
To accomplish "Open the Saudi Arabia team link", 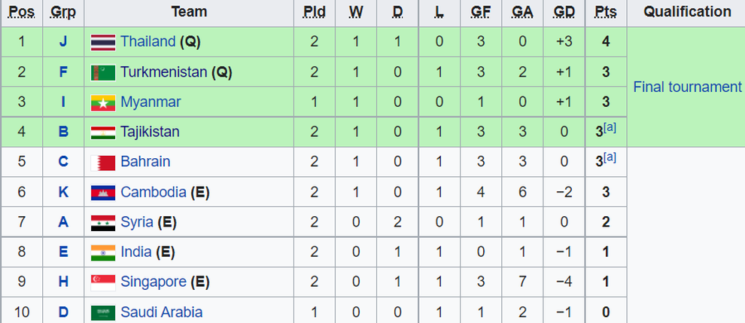I will [162, 312].
